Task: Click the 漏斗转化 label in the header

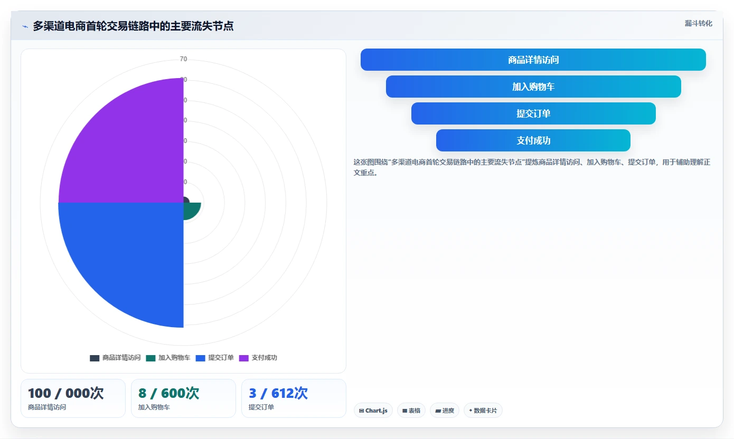Action: tap(698, 23)
